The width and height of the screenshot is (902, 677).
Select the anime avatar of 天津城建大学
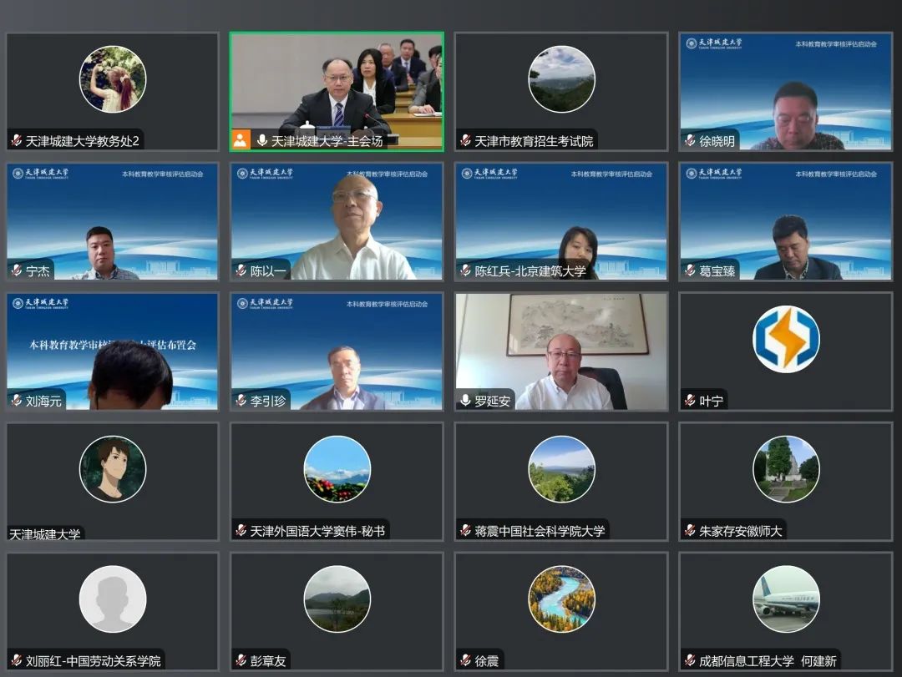pos(113,469)
